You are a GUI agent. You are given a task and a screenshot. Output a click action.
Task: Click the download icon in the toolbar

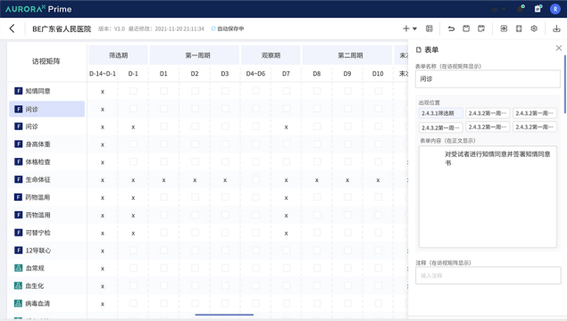556,29
